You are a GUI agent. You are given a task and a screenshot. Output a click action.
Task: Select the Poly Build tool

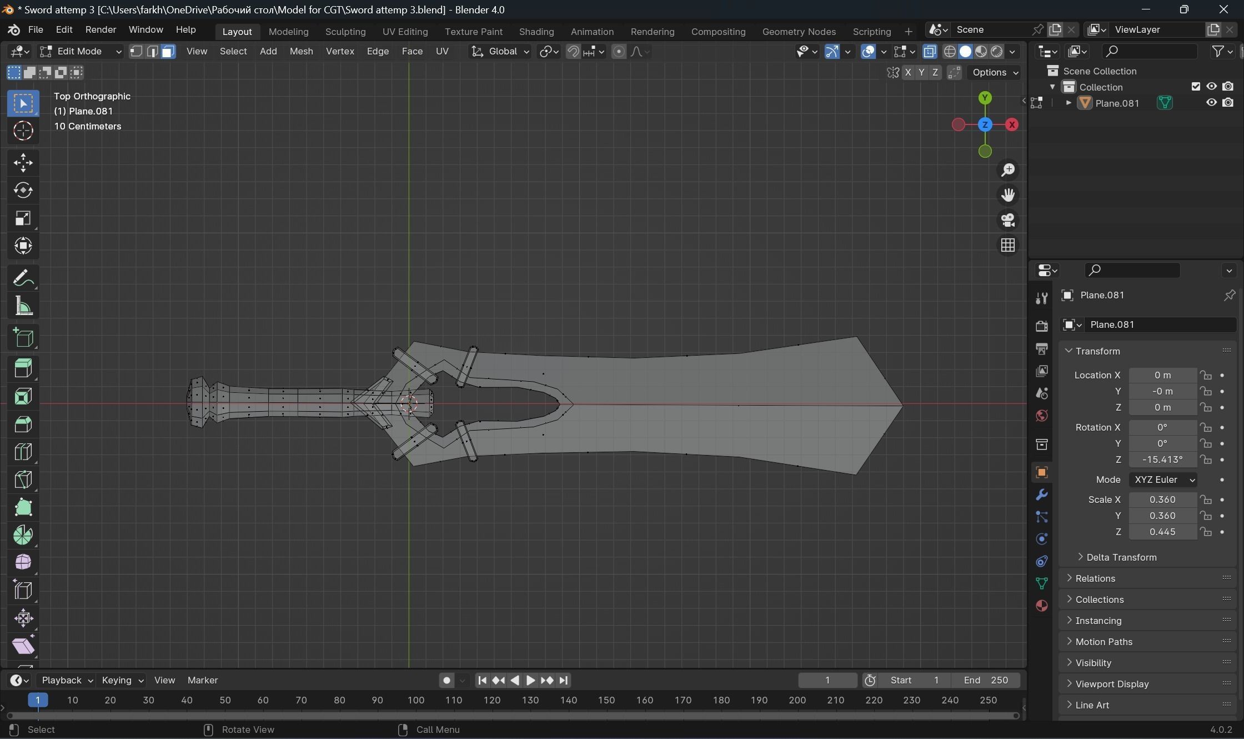click(x=23, y=507)
